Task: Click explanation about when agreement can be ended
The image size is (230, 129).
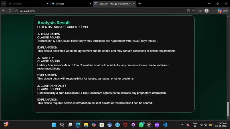Action: (106, 51)
